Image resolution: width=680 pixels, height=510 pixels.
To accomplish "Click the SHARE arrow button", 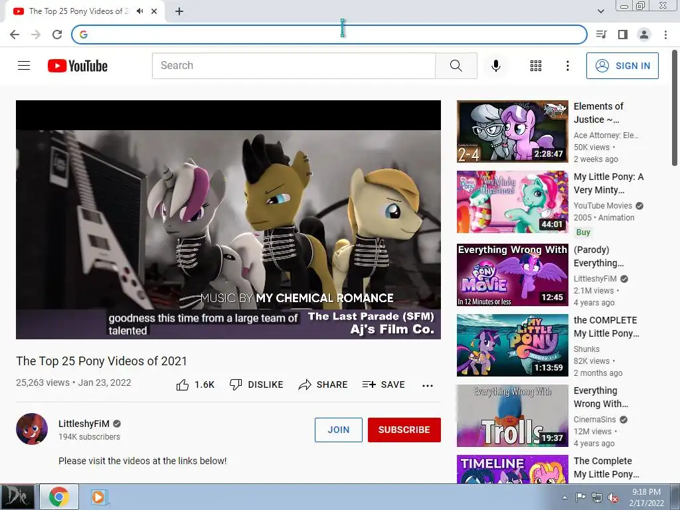I will [x=323, y=384].
